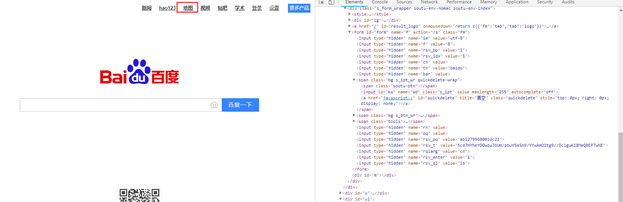Collapse the form id="form" node
The width and height of the screenshot is (623, 202).
[x=349, y=32]
